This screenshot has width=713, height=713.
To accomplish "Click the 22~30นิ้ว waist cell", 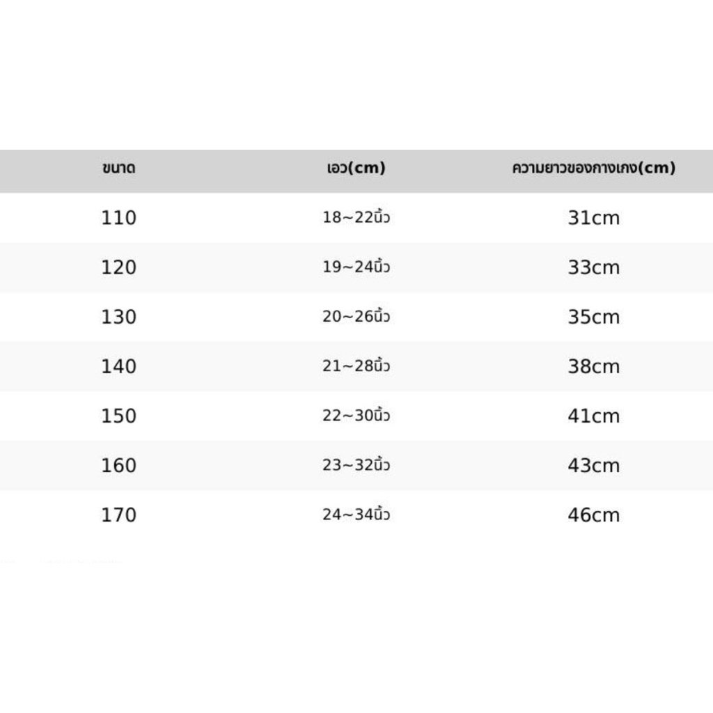I will pos(356,415).
